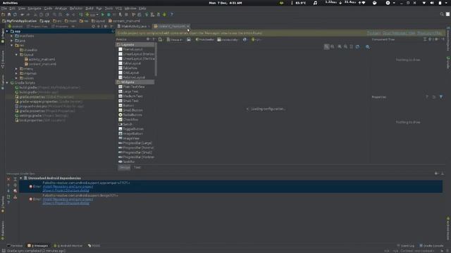Open the system volume icon in top bar
This screenshot has width=451, height=253.
[x=432, y=3]
